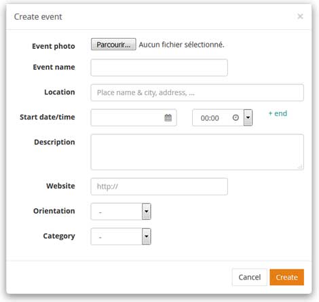Close the Create event dialog with X
Viewport: 319px width, 302px height.
(x=300, y=16)
